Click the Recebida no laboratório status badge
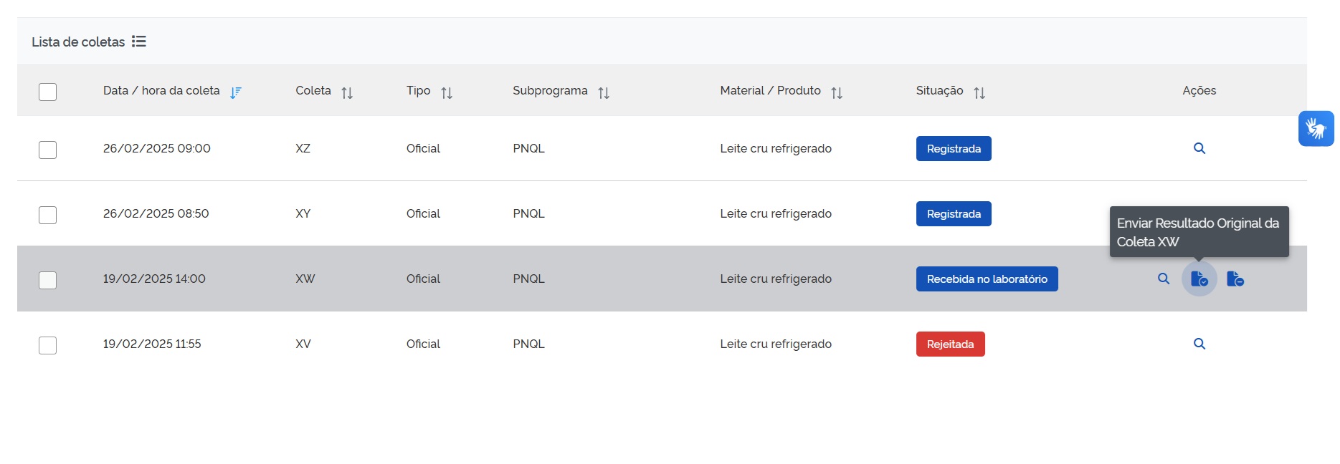Viewport: 1340px width, 464px height. [x=987, y=279]
